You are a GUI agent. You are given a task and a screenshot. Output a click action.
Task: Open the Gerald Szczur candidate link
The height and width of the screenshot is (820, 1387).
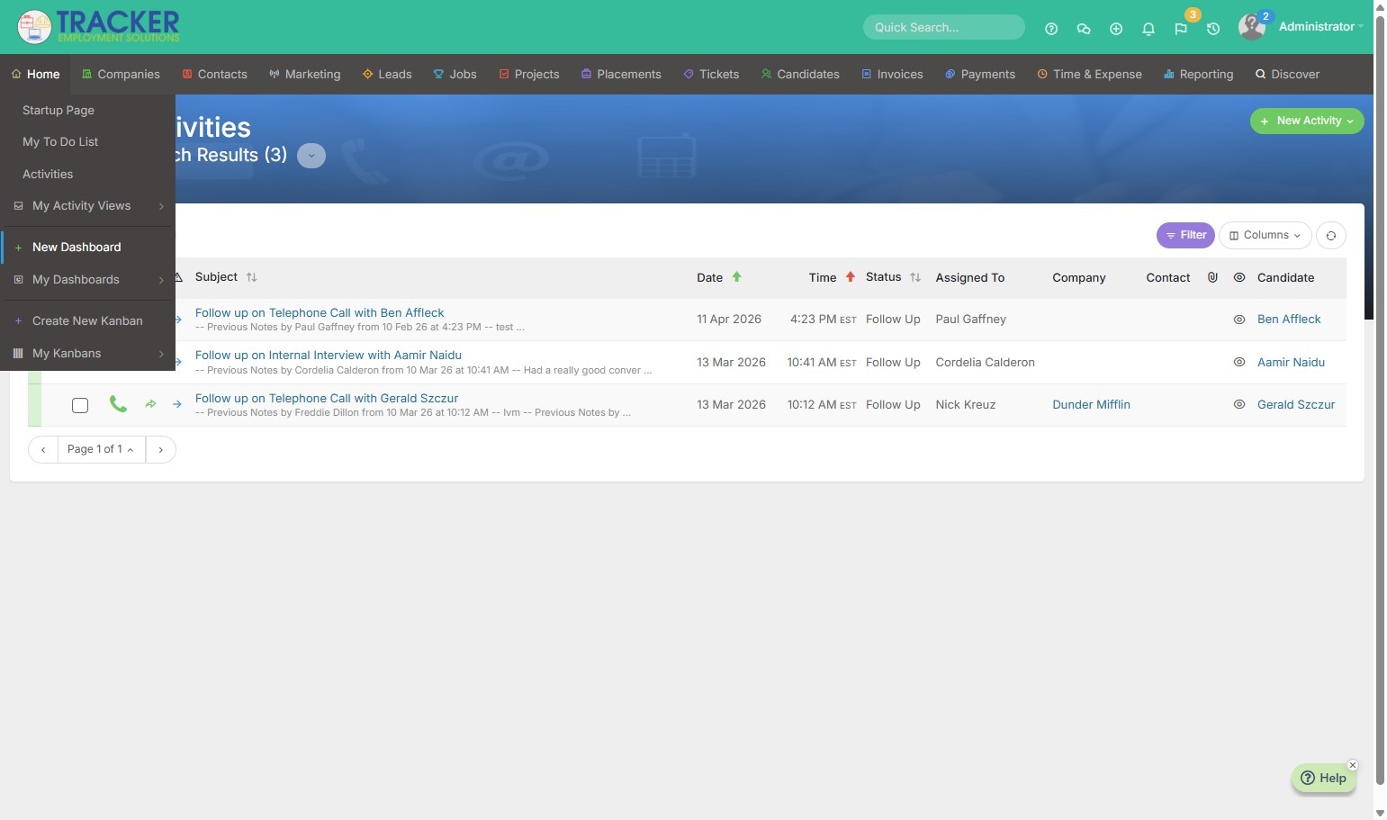tap(1296, 405)
